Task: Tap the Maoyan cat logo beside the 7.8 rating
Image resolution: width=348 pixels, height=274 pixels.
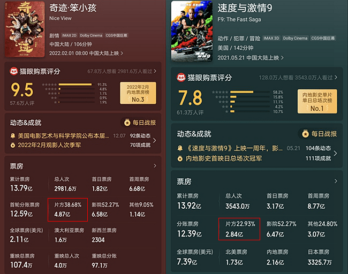Action: click(181, 78)
